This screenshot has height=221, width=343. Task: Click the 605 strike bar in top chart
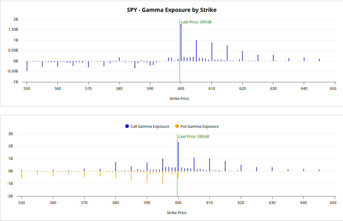[x=196, y=50]
